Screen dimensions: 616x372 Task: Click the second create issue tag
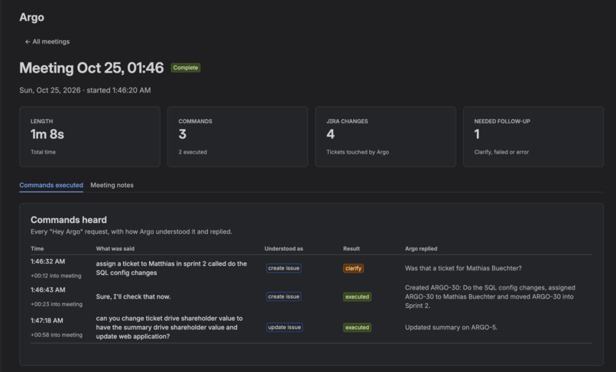284,296
